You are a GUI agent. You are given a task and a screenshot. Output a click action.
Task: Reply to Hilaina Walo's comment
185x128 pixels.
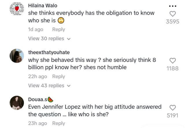58,29
